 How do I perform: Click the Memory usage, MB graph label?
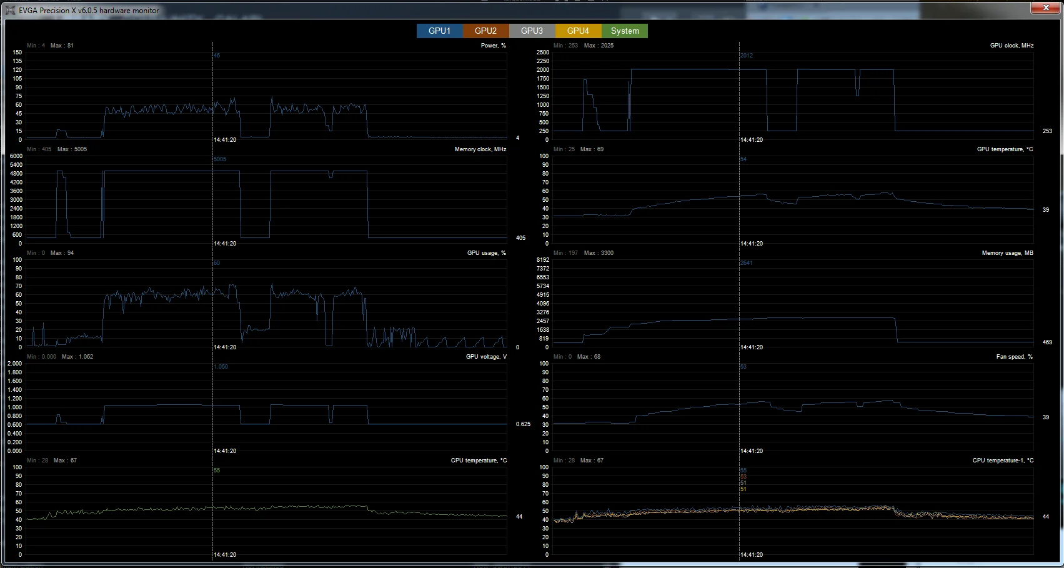pos(1008,253)
